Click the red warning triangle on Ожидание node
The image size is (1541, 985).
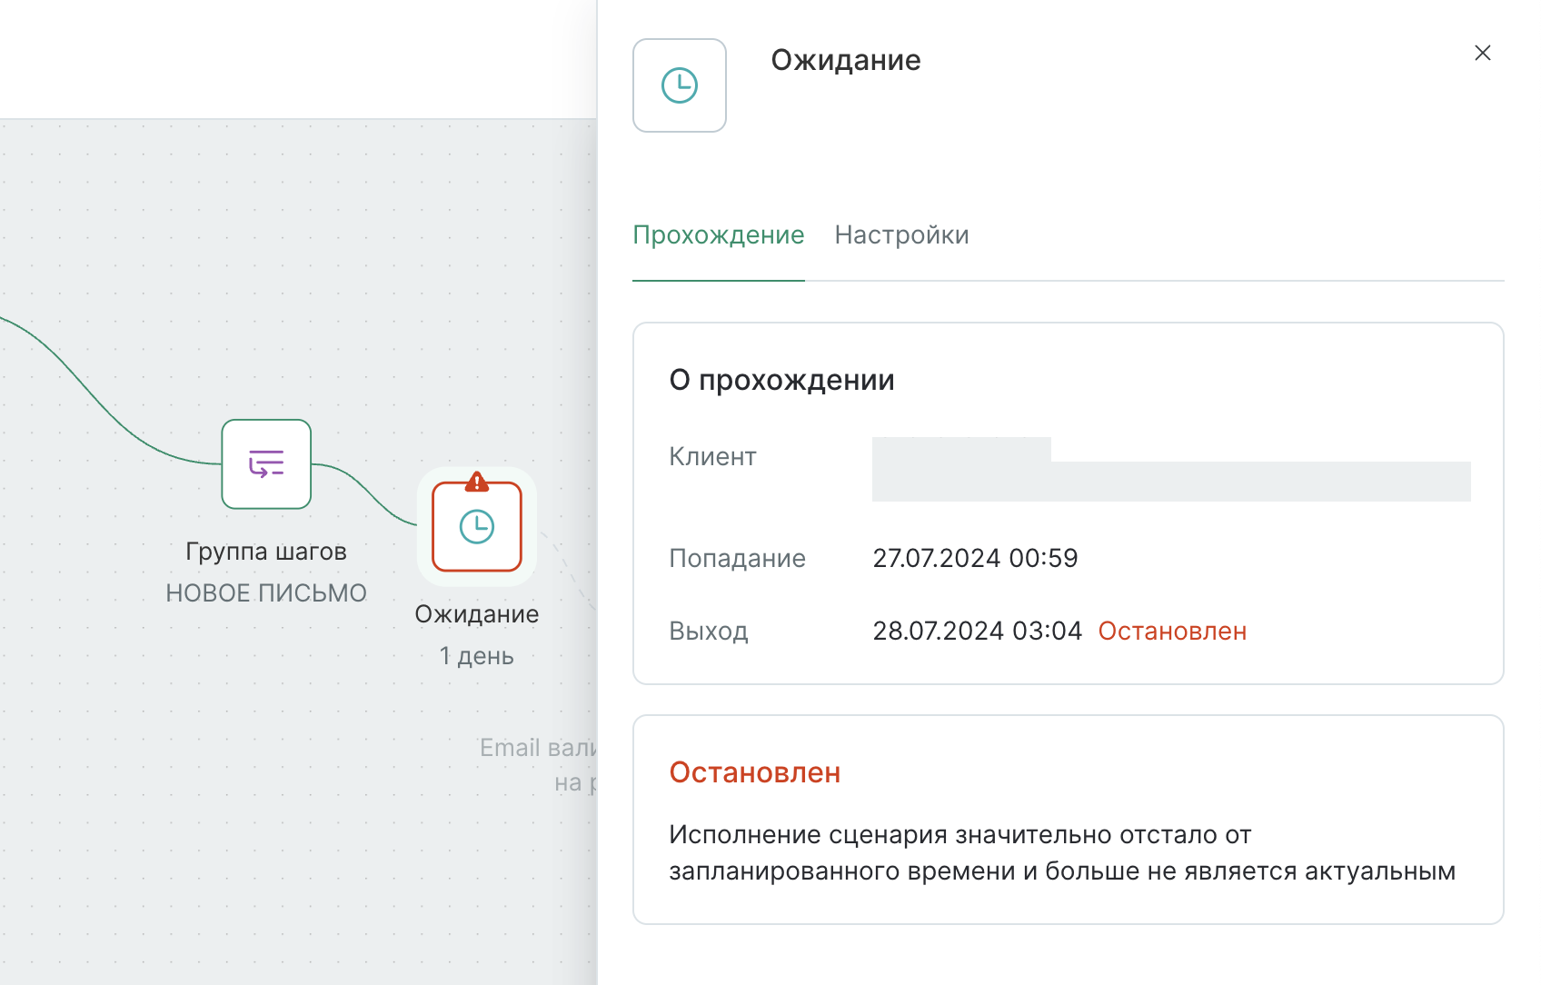[x=477, y=482]
